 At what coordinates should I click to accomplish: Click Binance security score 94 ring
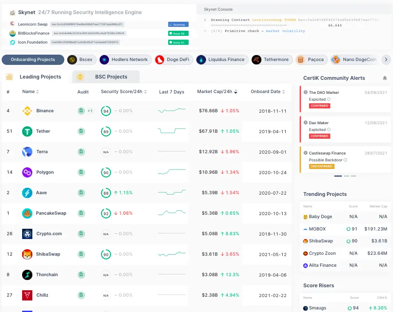[x=106, y=111]
